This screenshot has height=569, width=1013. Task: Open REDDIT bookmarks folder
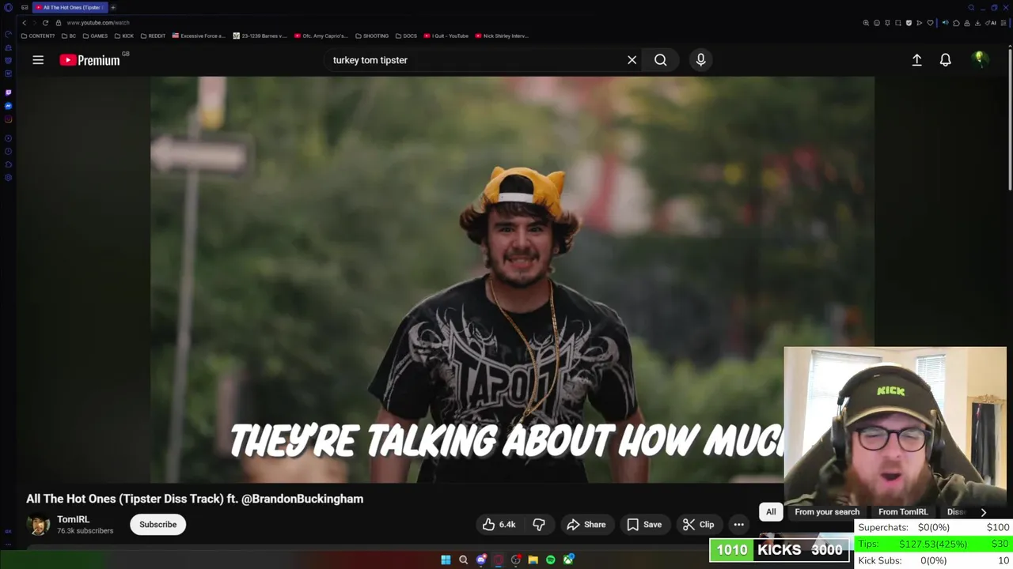coord(153,36)
